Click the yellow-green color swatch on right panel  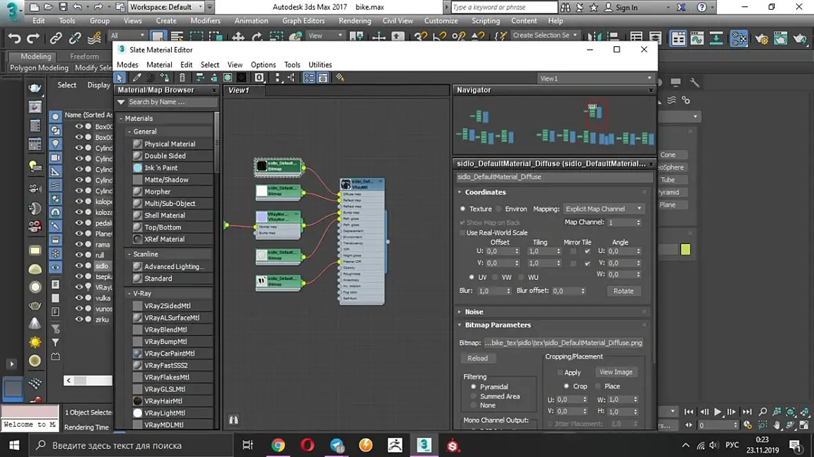685,250
